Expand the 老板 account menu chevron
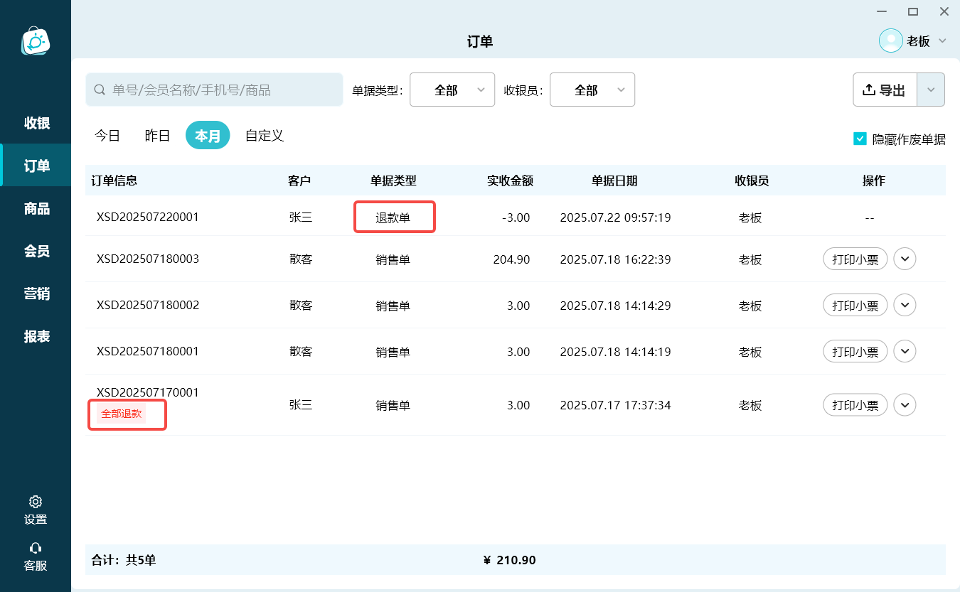 [x=942, y=41]
